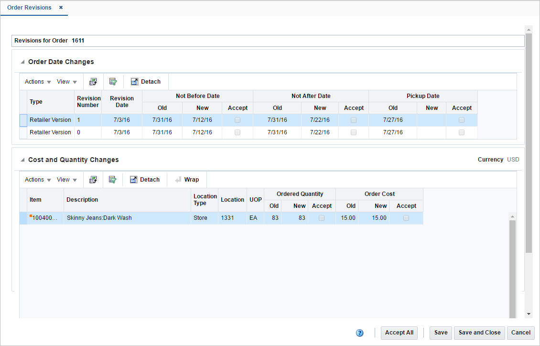The image size is (540, 346).
Task: Select the Order Revisions tab
Action: coord(29,8)
